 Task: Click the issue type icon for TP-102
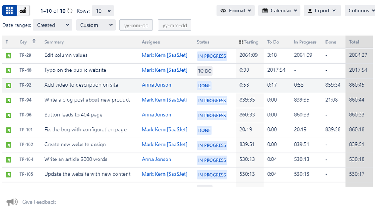tap(9, 145)
